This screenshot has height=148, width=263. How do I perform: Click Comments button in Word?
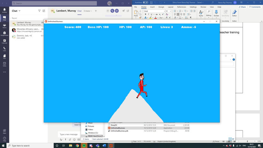(255, 7)
